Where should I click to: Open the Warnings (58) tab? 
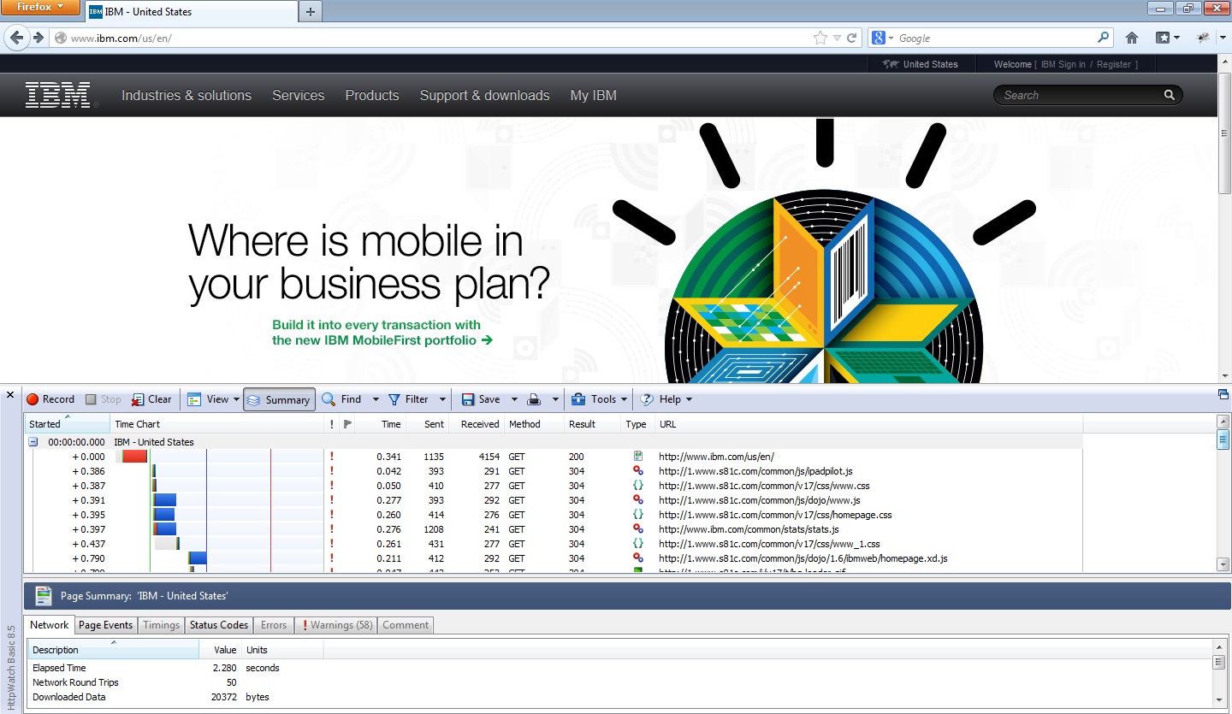336,625
